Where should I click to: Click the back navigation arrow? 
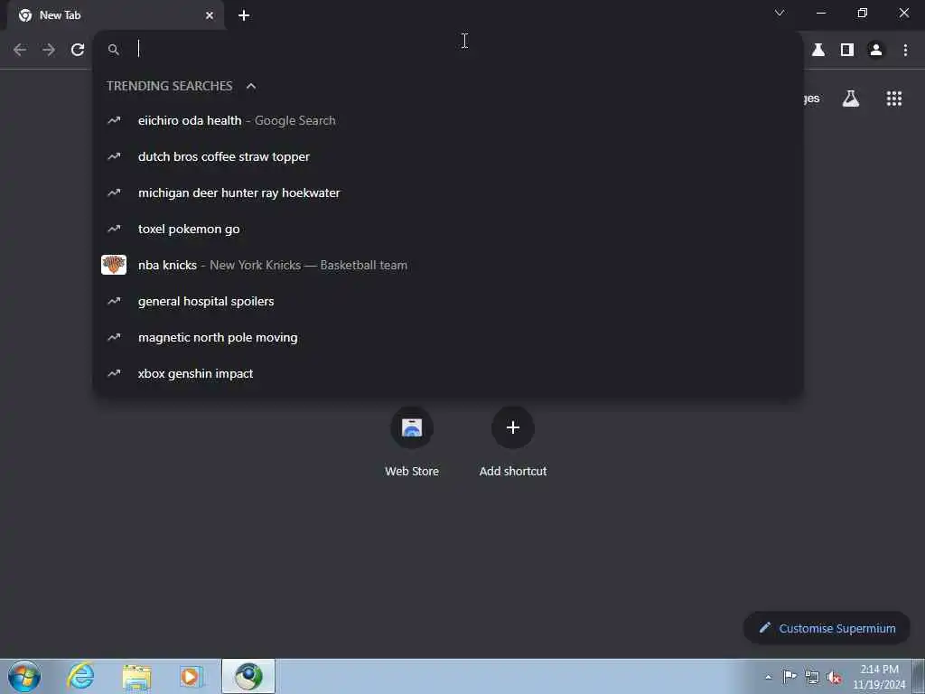pyautogui.click(x=20, y=51)
